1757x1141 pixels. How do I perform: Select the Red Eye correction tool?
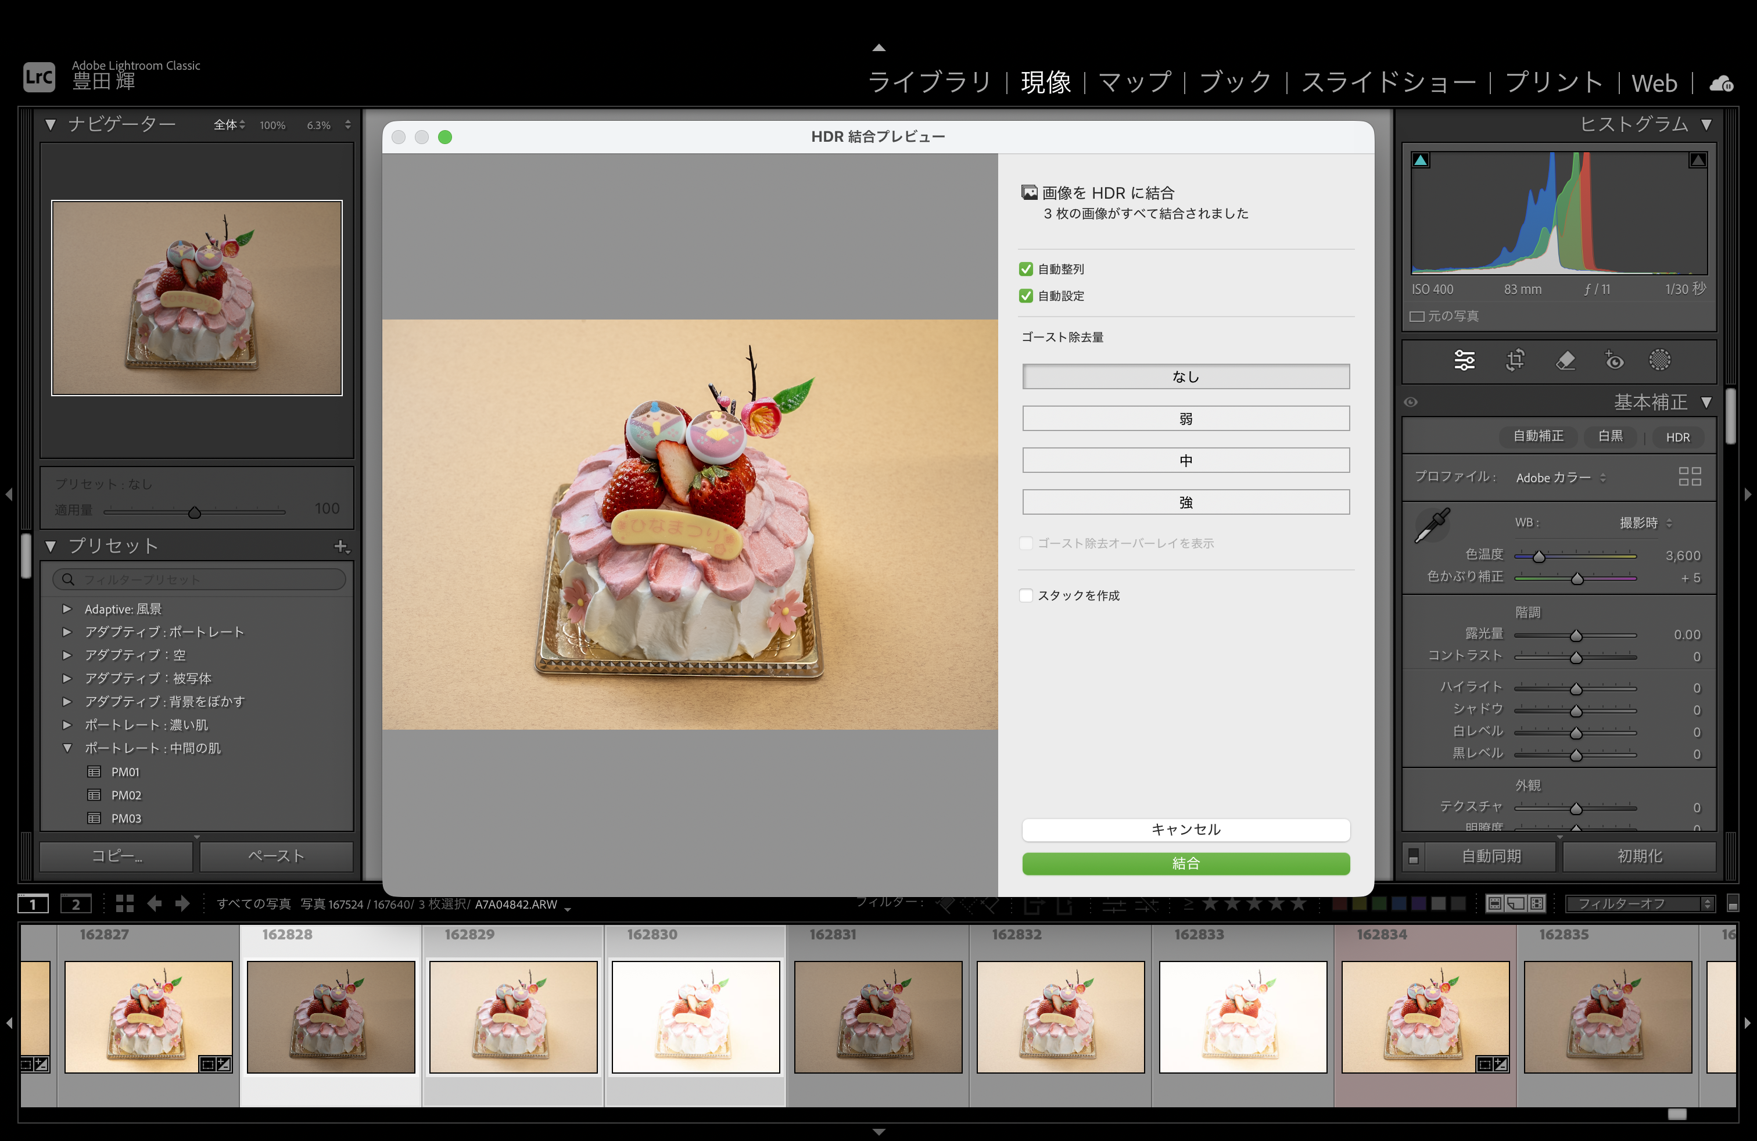coord(1614,361)
